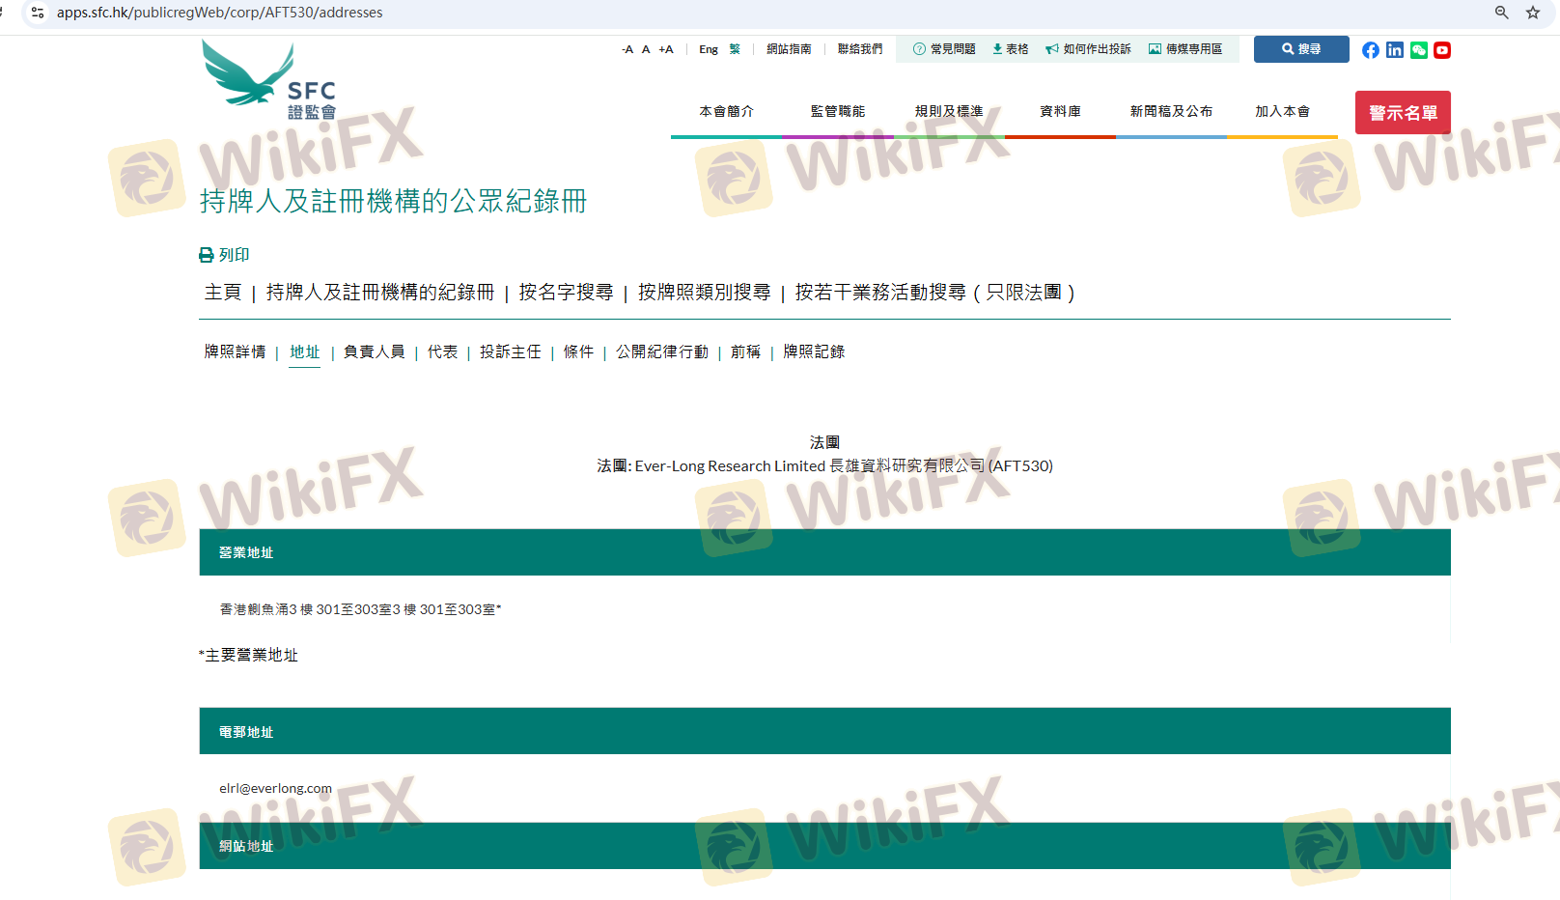
Task: Switch to the 公開紀律行動 tab
Action: coord(662,352)
